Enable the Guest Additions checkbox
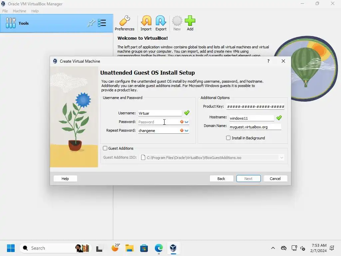The image size is (341, 256). click(105, 148)
